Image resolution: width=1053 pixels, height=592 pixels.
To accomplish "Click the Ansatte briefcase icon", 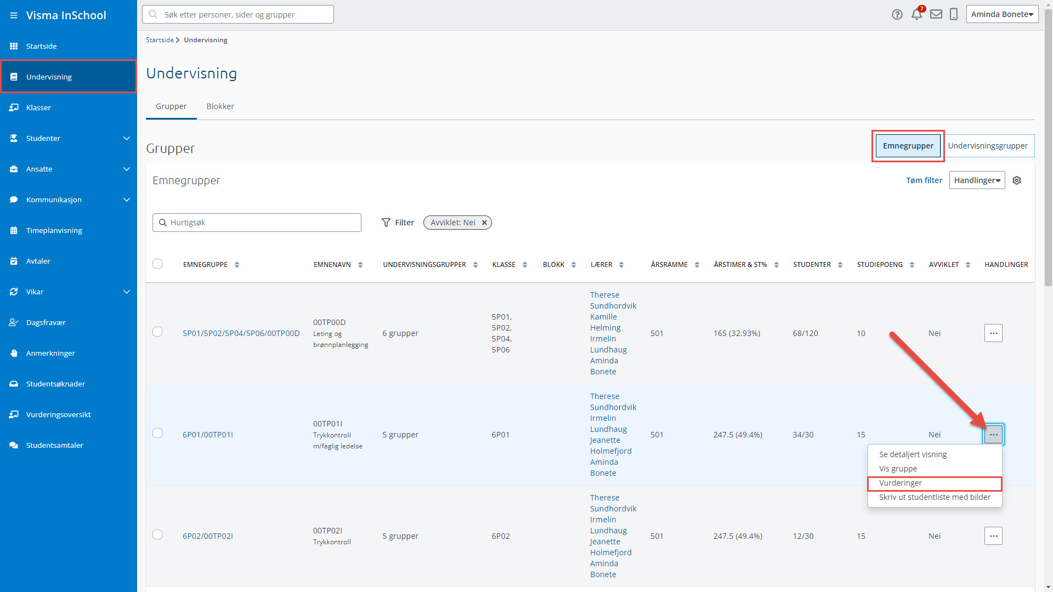I will coord(14,169).
